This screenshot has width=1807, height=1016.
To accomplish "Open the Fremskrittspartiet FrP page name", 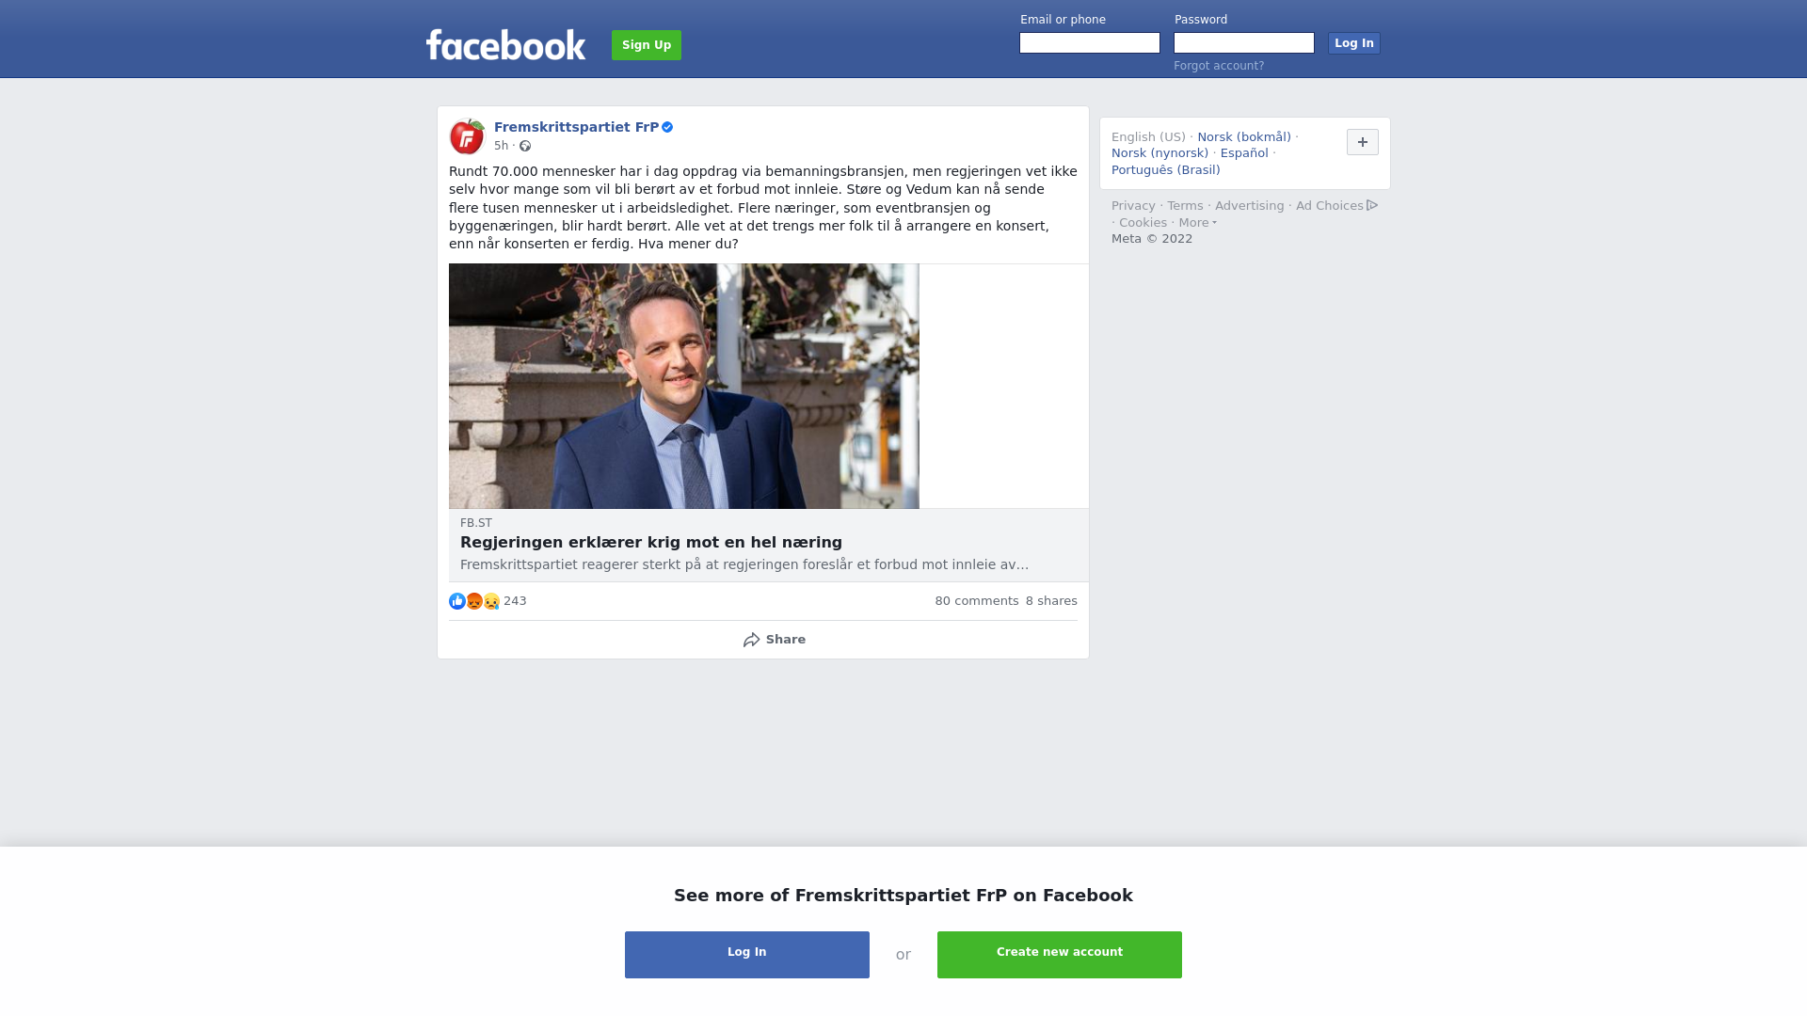I will (x=576, y=127).
